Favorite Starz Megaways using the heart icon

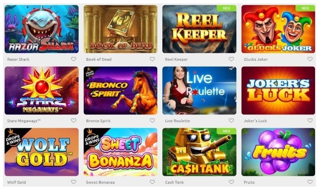click(73, 121)
